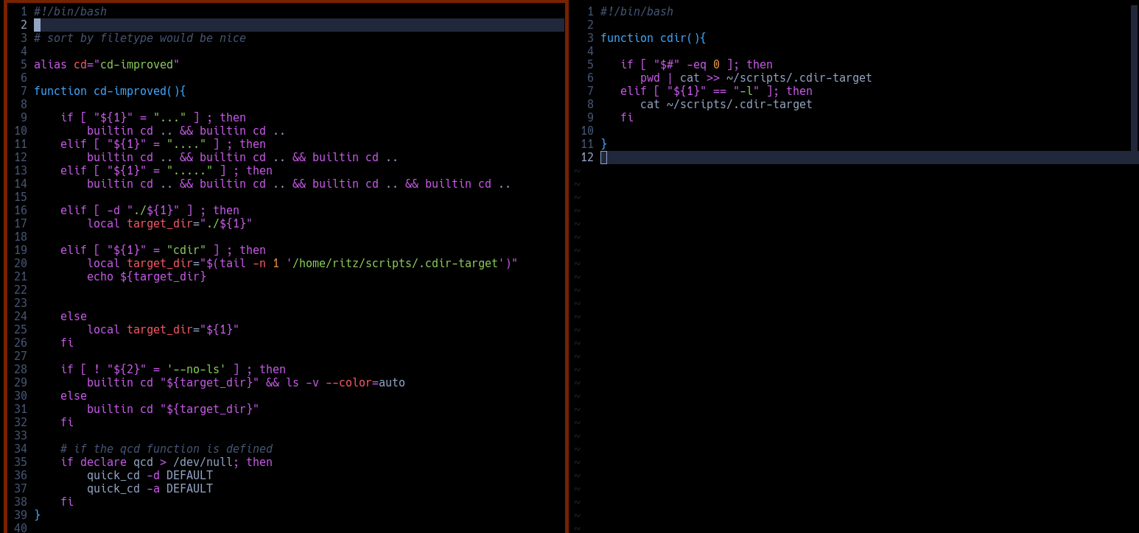The image size is (1139, 533).
Task: Click the fi keyword in the right pane
Action: 628,117
